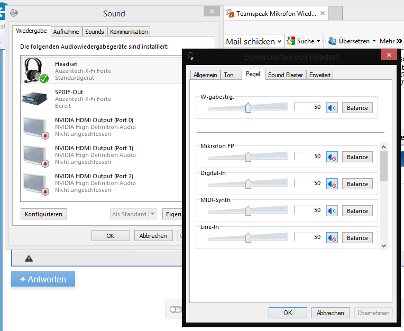This screenshot has width=404, height=331.
Task: Unmute the Mikrofon FP channel
Action: pos(332,157)
